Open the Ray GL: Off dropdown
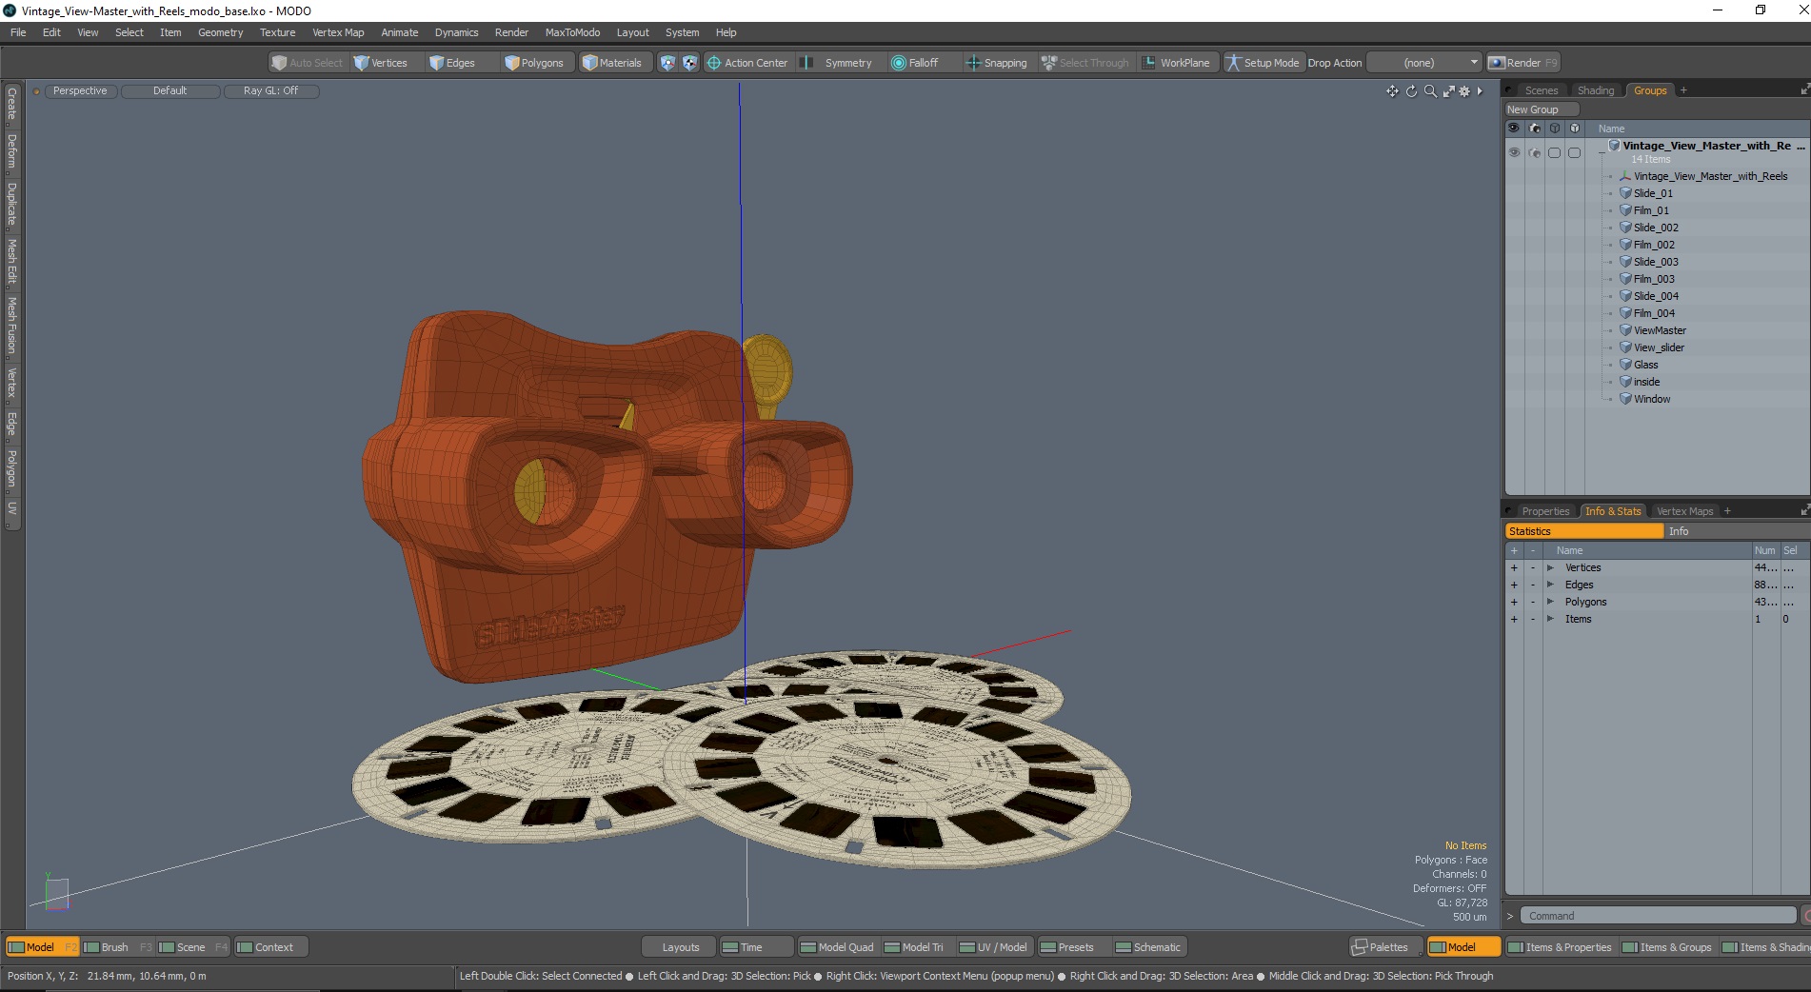The height and width of the screenshot is (992, 1811). coord(270,91)
